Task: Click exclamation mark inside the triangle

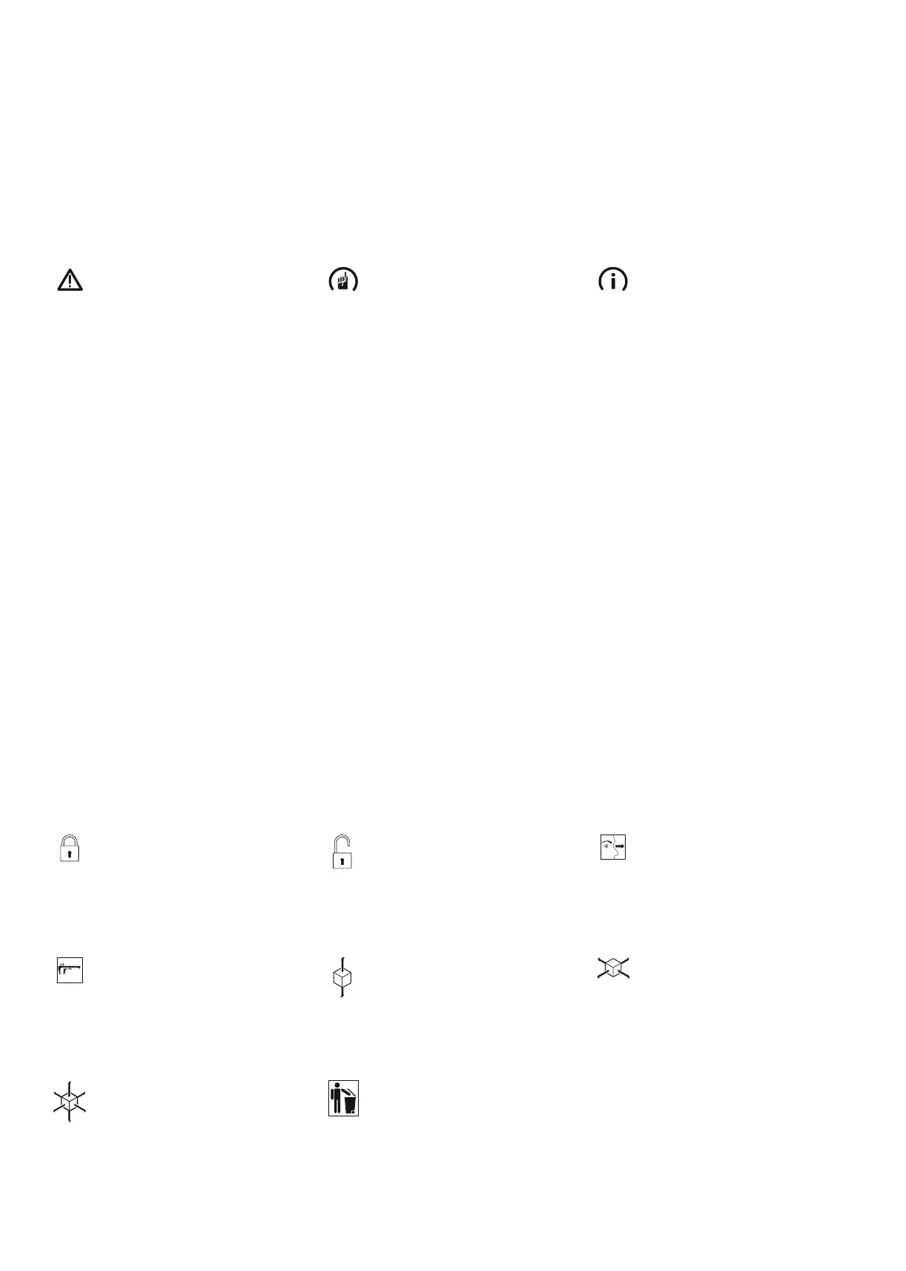Action: point(70,281)
